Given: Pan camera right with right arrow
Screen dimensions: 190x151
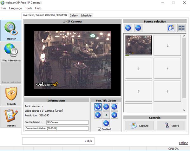Looking at the screenshot, I should (x=114, y=115).
